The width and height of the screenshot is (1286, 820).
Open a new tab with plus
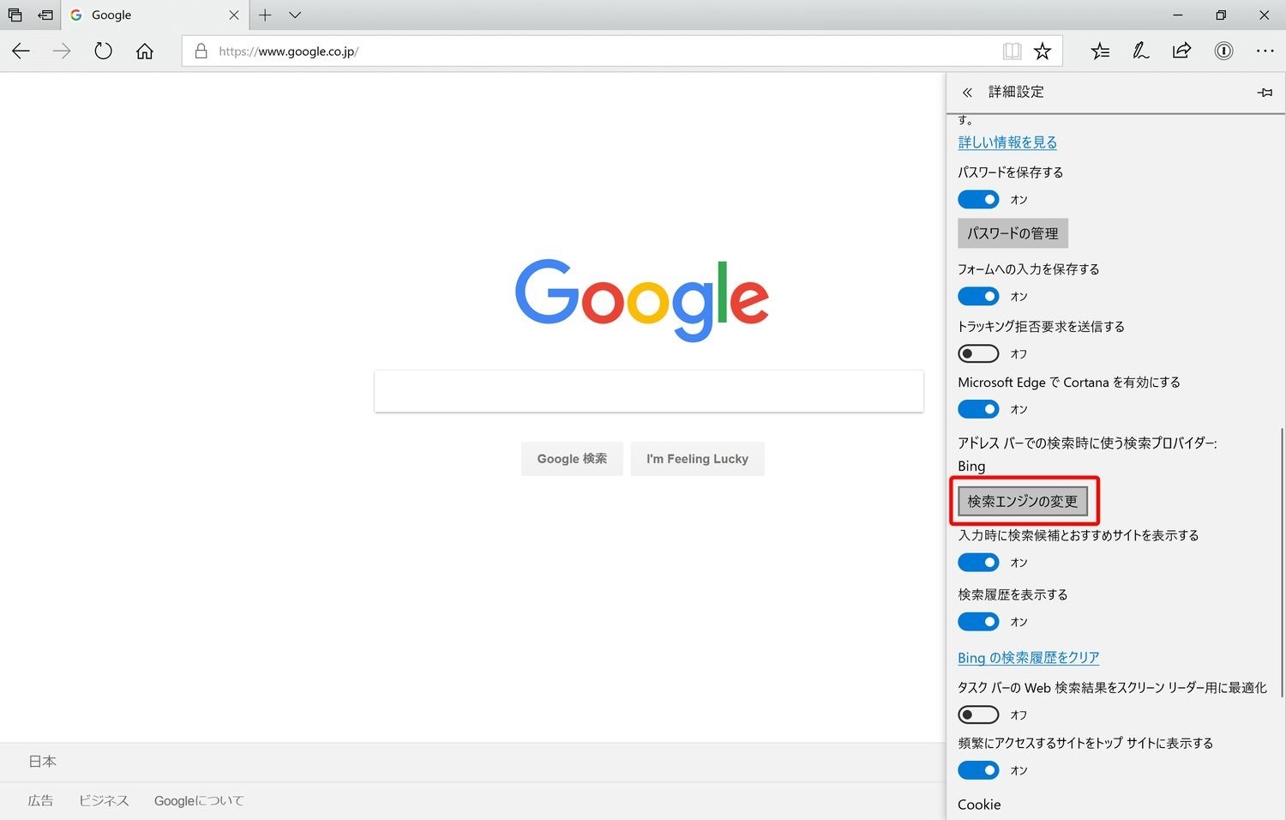265,15
